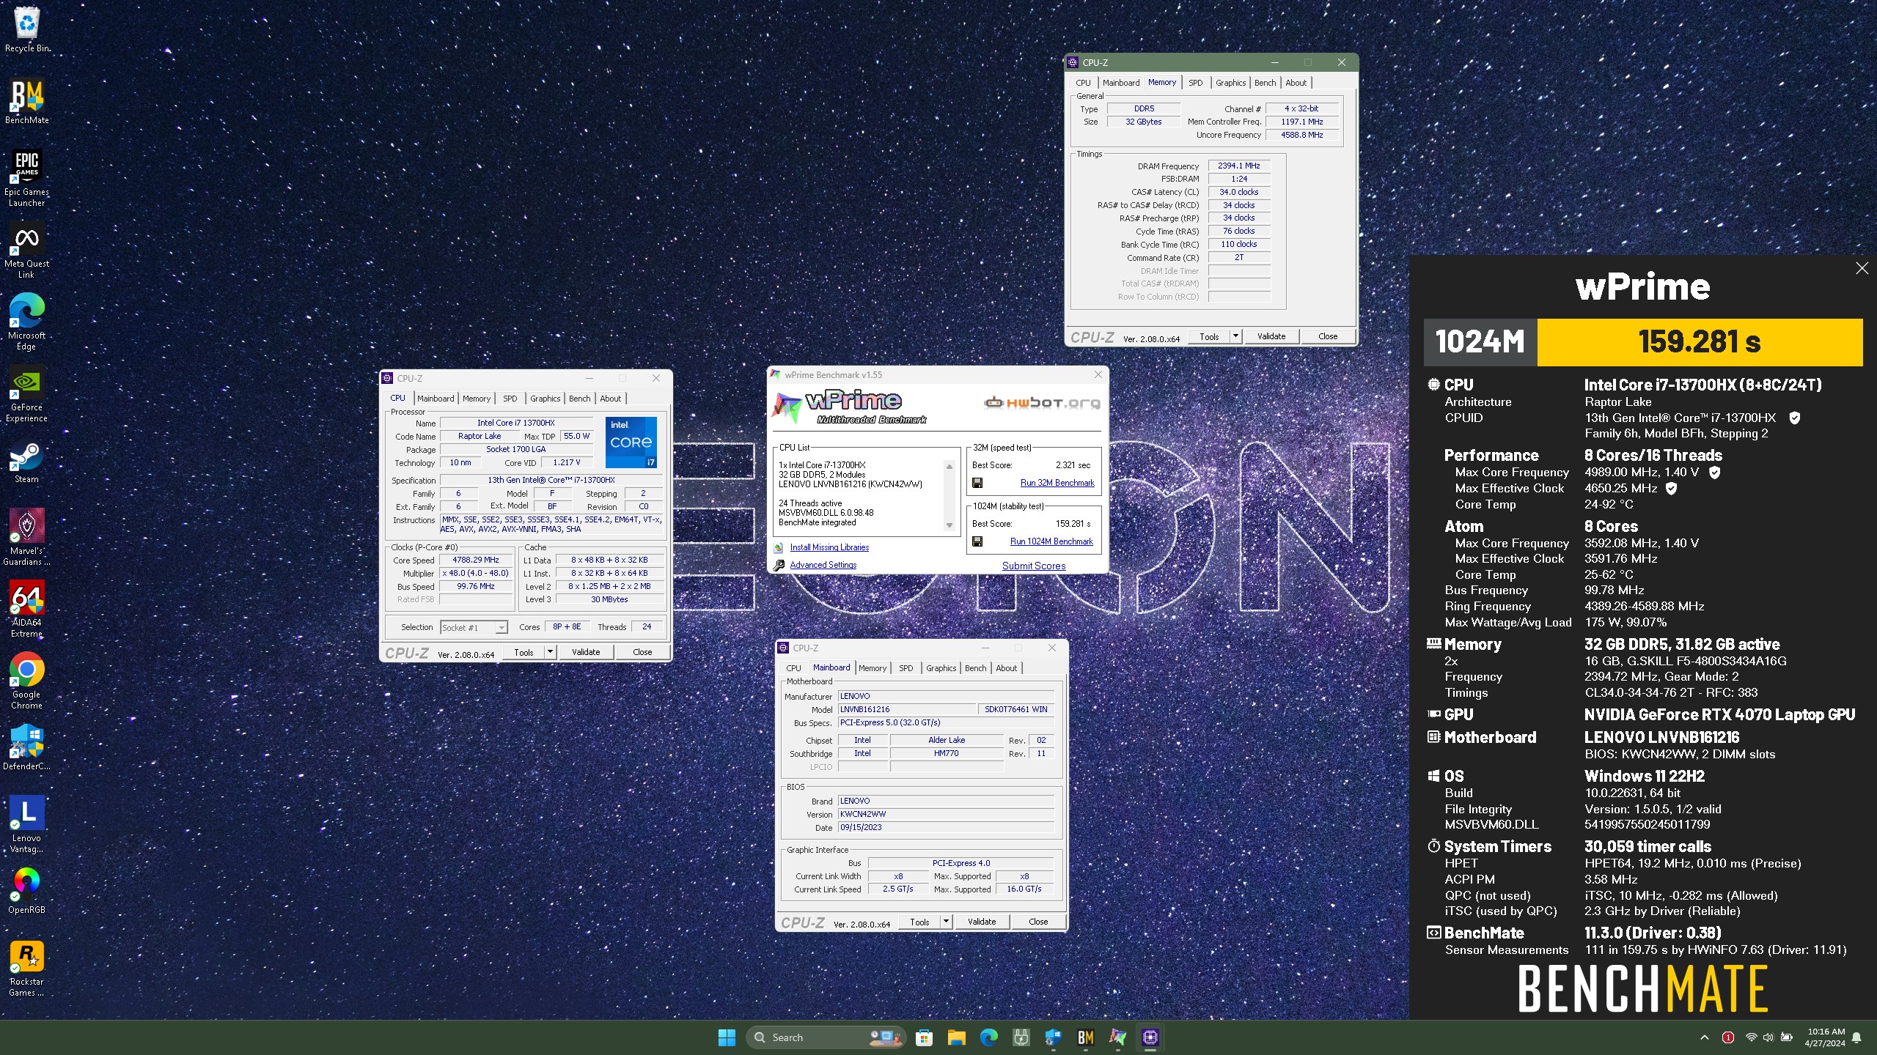Select the Meta Quest Link desktop icon
Screen dimensions: 1877x1055
[x=26, y=250]
